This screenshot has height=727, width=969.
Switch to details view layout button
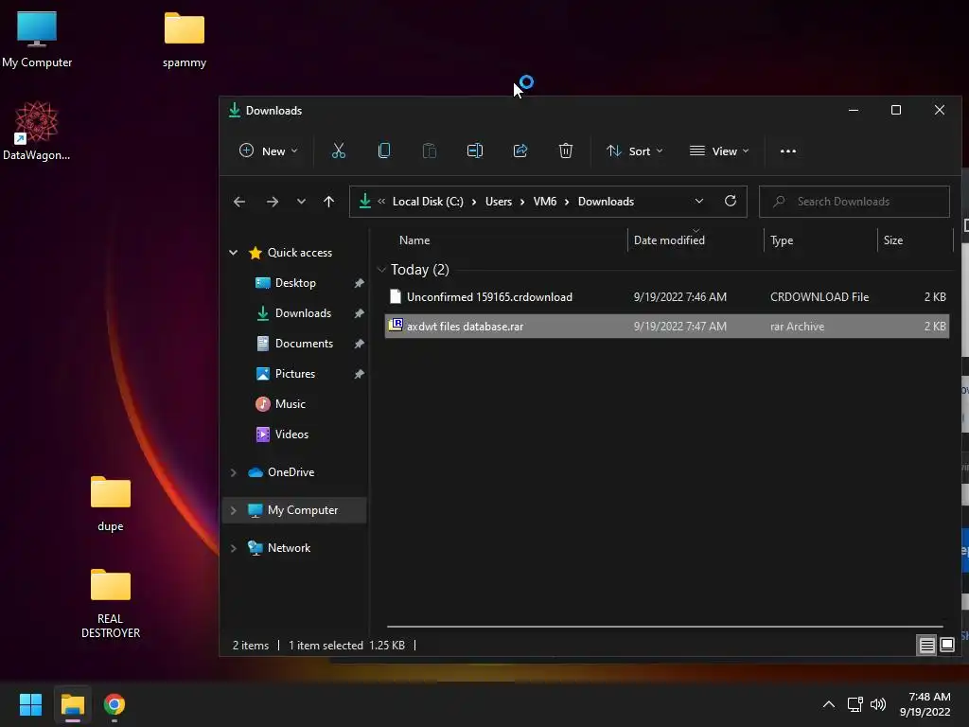click(926, 646)
